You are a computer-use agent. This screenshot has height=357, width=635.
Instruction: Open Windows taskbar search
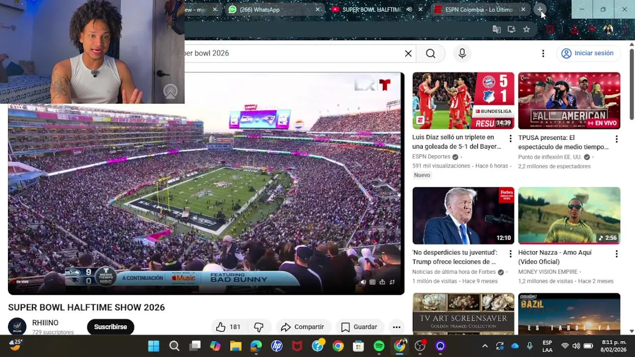(x=174, y=346)
